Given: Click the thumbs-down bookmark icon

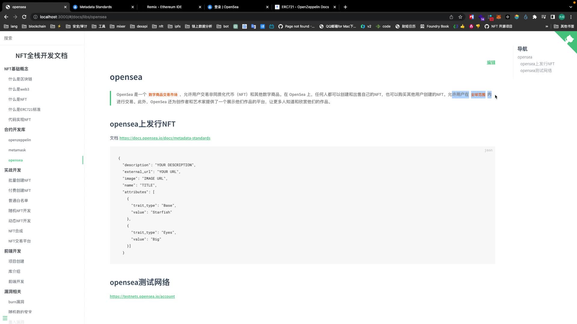Looking at the screenshot, I should tap(478, 26).
